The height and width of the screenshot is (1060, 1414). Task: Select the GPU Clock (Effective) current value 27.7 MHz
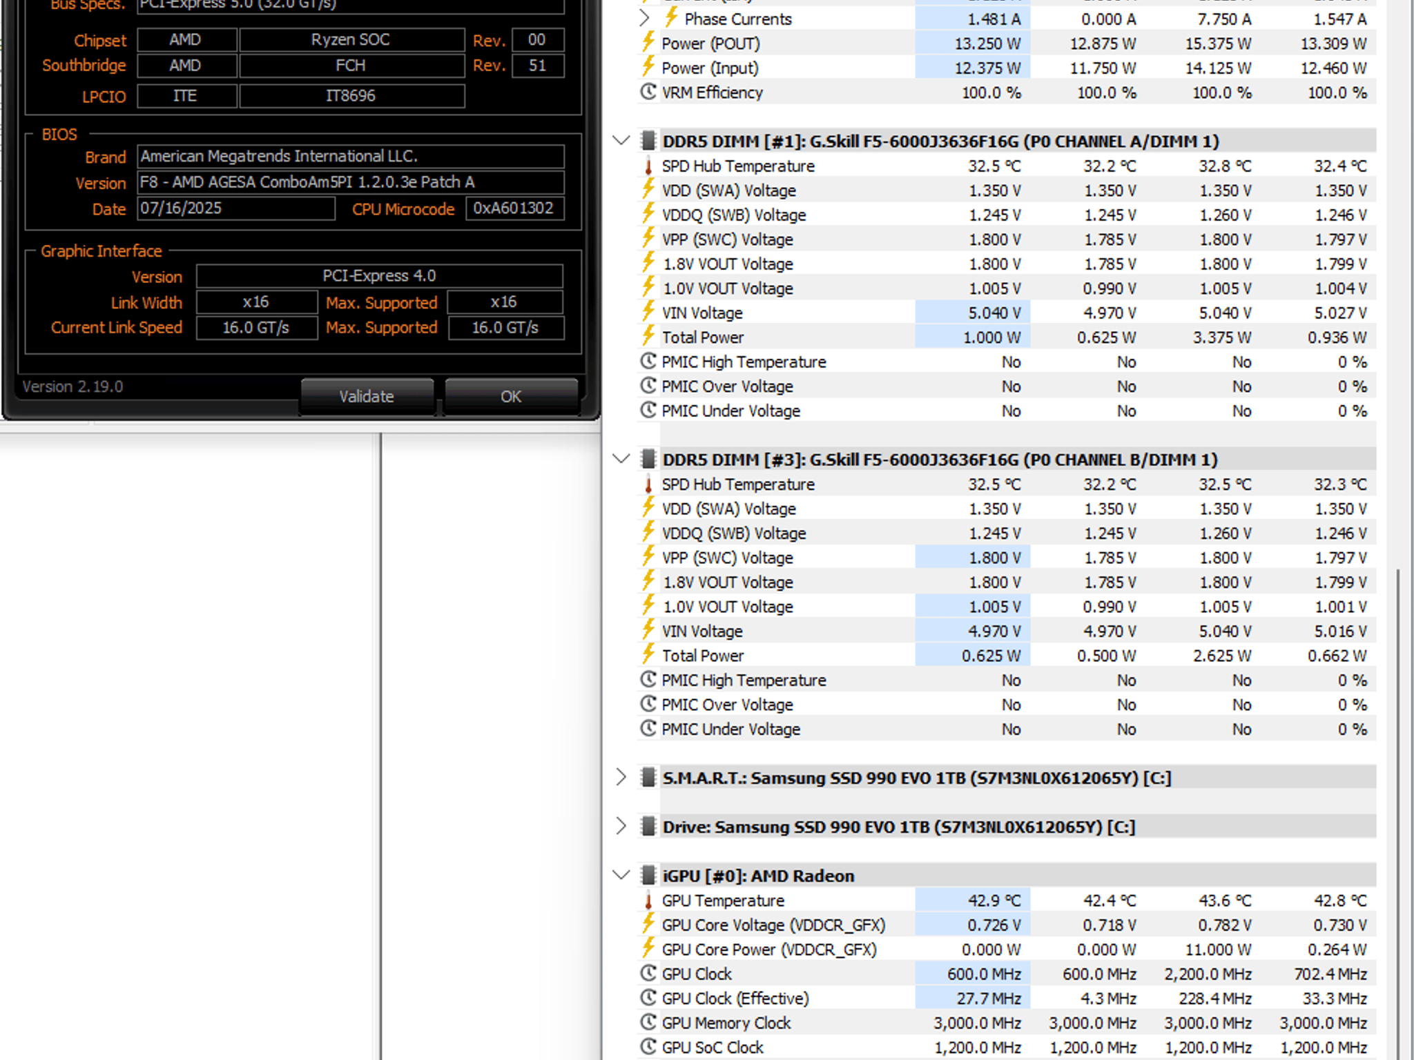pos(989,999)
